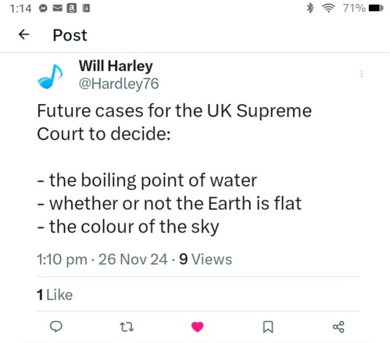Unlike the post via the pink heart

coord(197,327)
